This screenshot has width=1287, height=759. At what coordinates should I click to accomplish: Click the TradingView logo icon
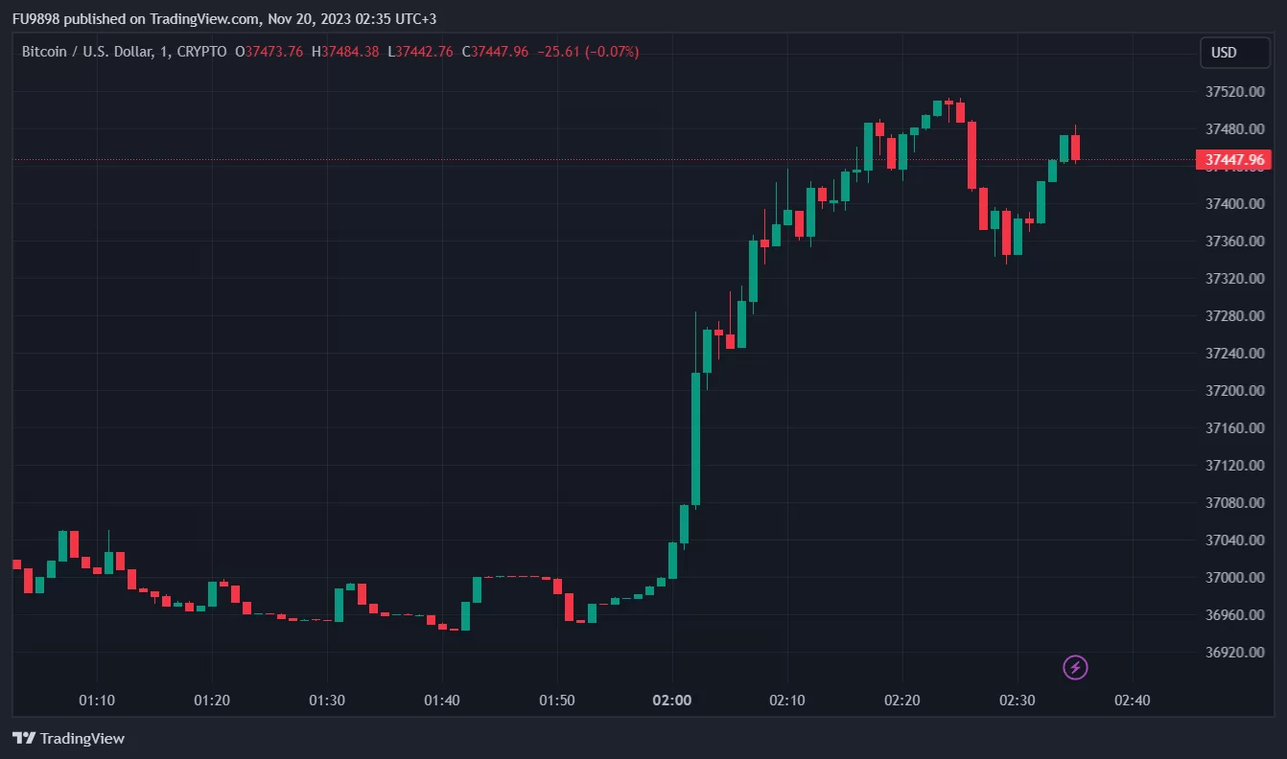pos(24,739)
